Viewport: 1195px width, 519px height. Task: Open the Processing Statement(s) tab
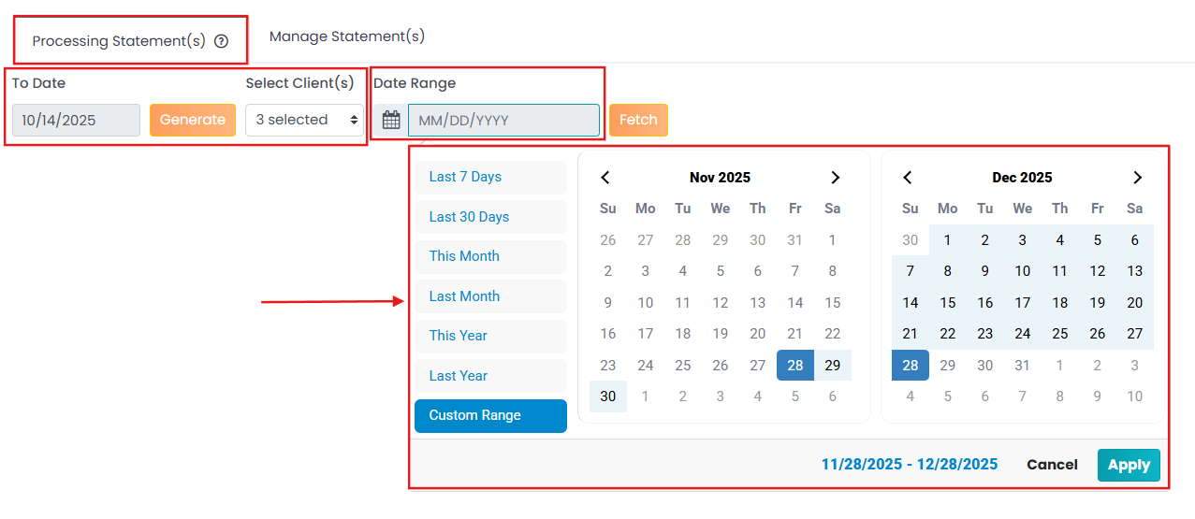pos(119,41)
